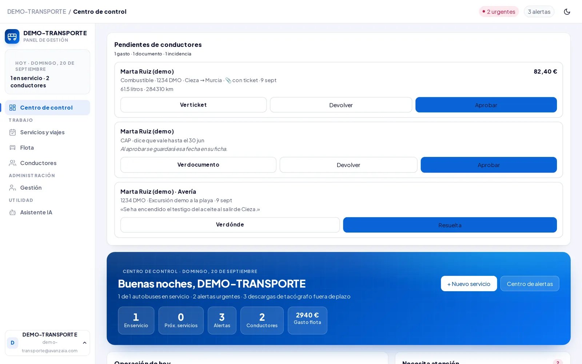
Task: Click the En servicio stat card
Action: pyautogui.click(x=136, y=320)
